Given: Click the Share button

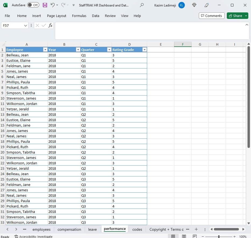Looking at the screenshot, I should point(236,16).
